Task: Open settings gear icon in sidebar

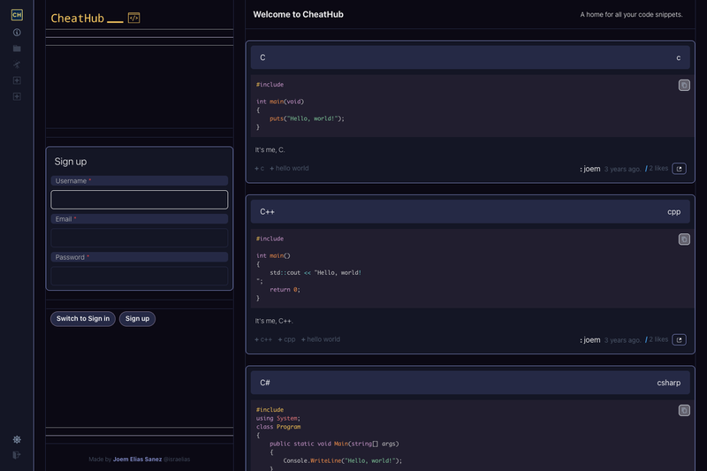Action: [17, 439]
